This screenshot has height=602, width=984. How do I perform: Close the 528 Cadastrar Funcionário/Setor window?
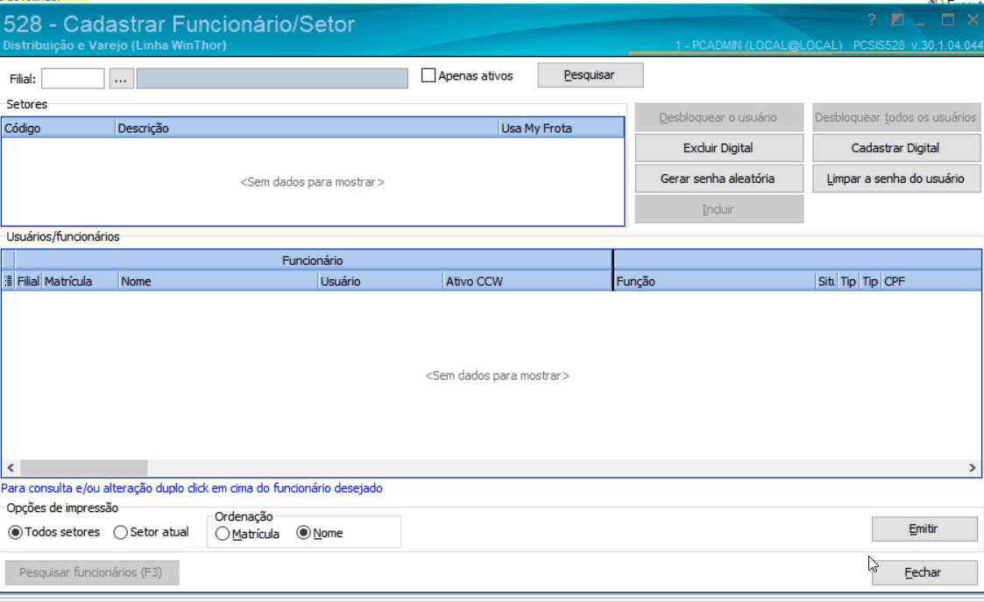973,20
